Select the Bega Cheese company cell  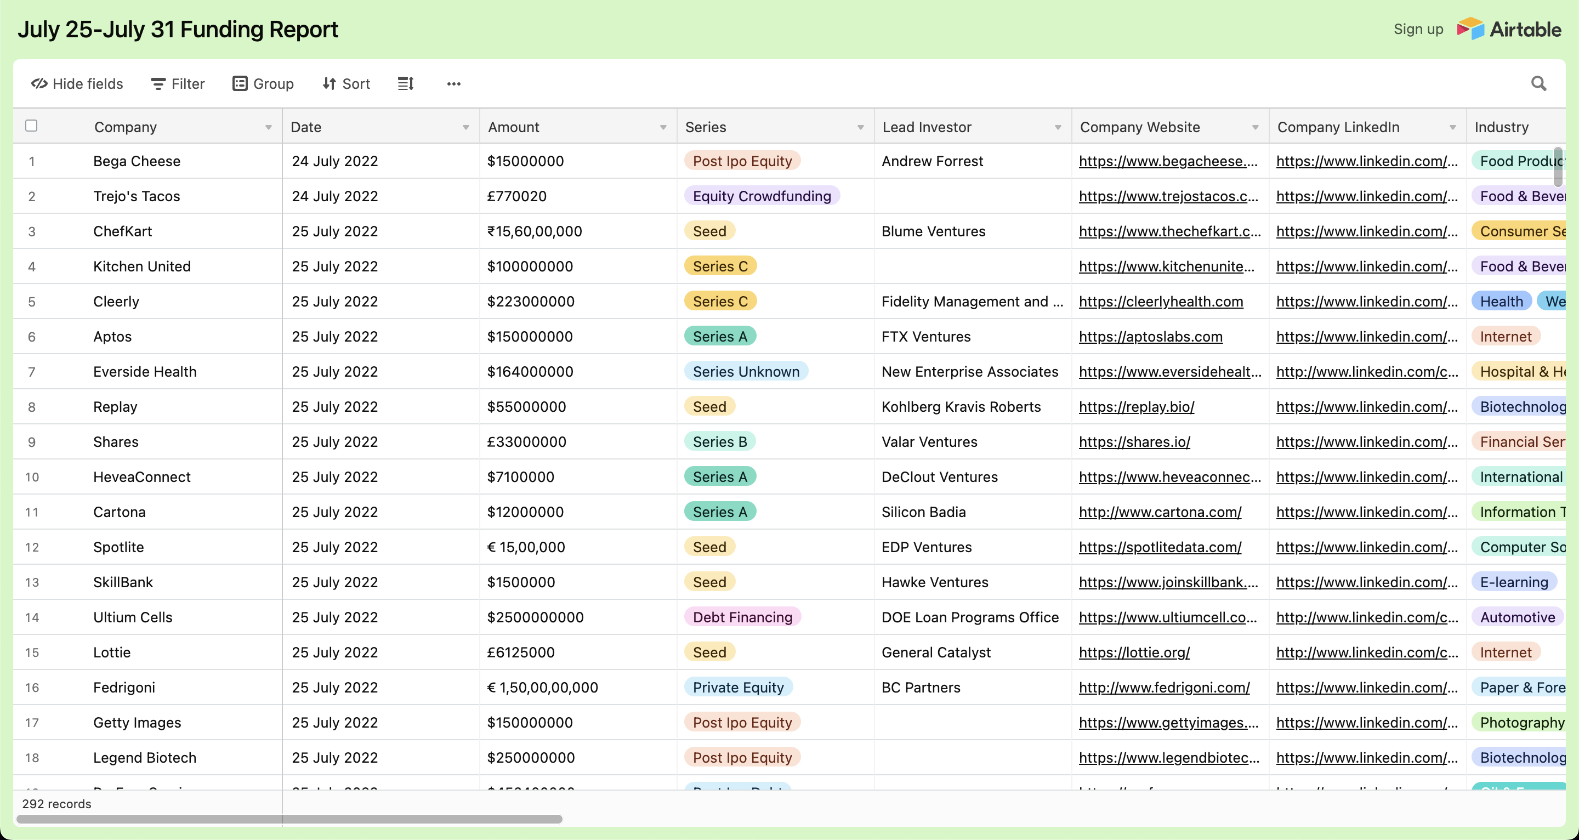click(x=137, y=161)
